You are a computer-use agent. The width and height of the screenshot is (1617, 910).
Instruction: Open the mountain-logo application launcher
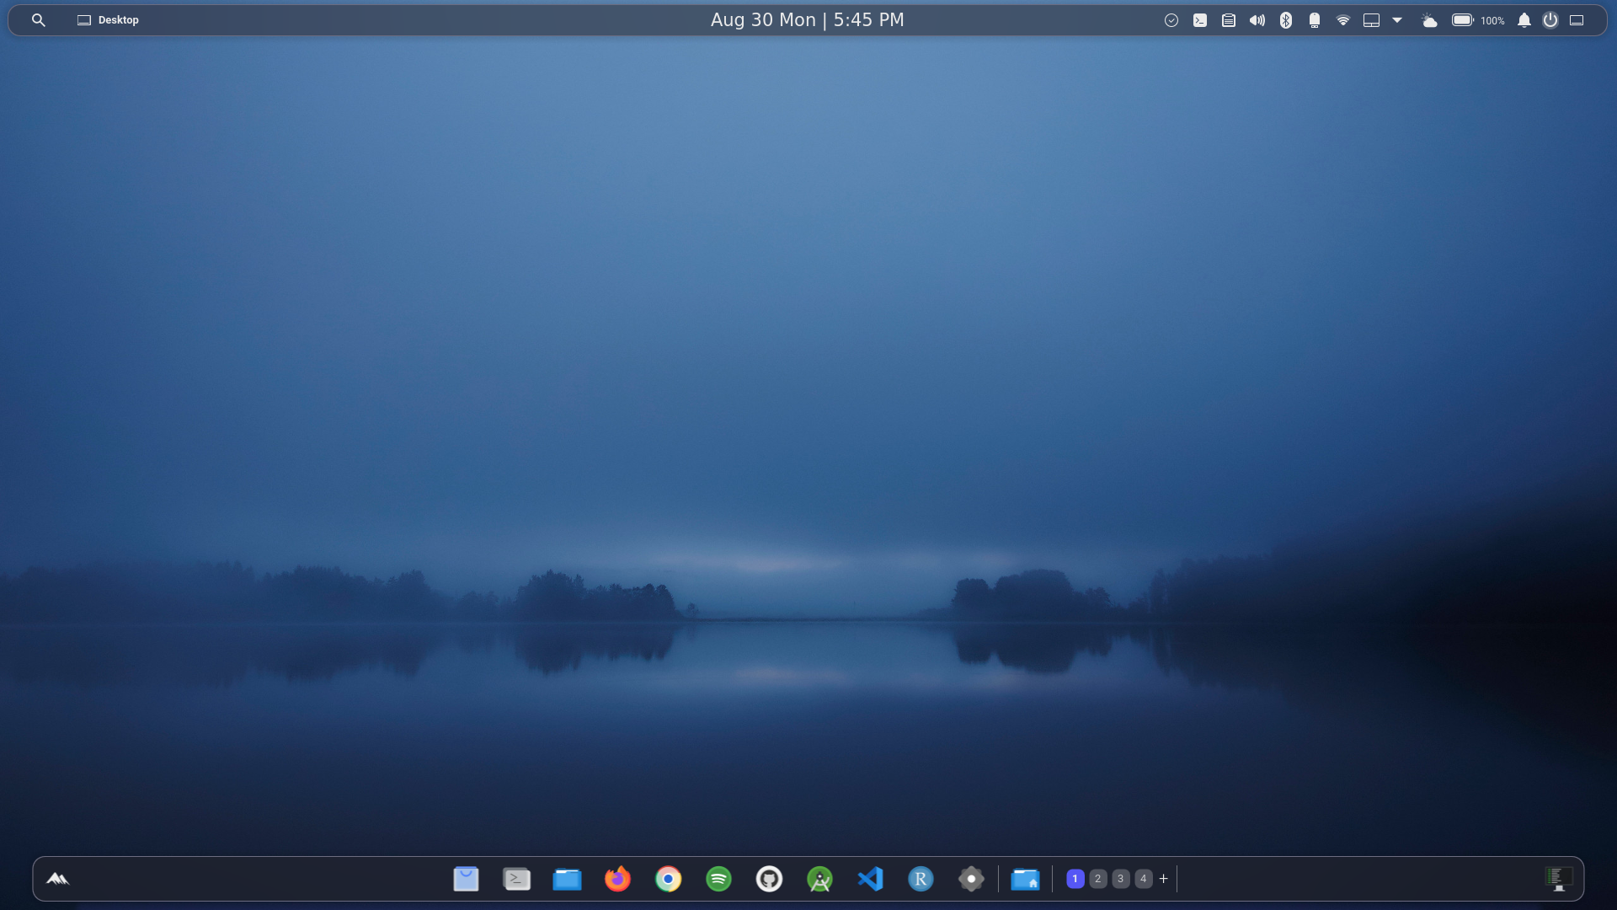57,879
